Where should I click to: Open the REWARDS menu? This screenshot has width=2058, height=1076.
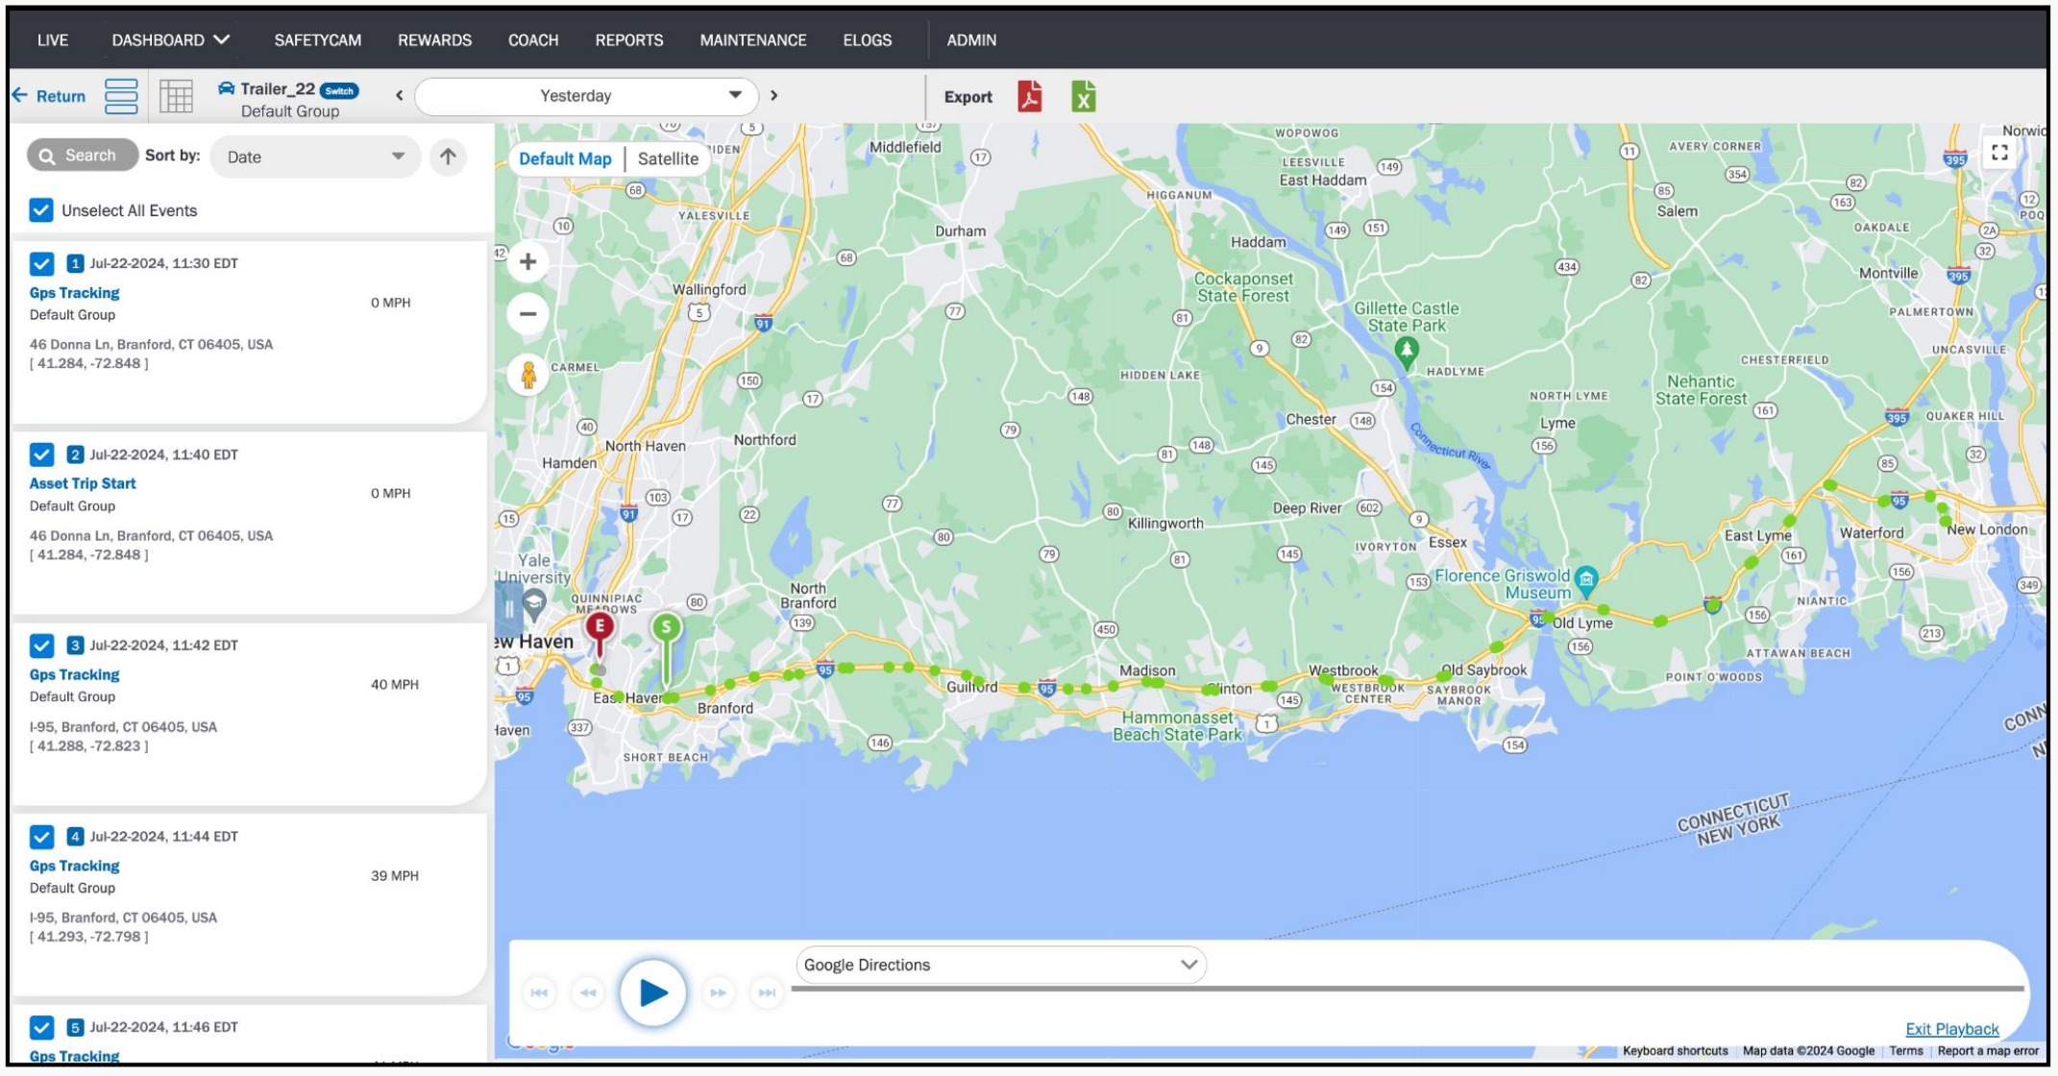click(435, 39)
